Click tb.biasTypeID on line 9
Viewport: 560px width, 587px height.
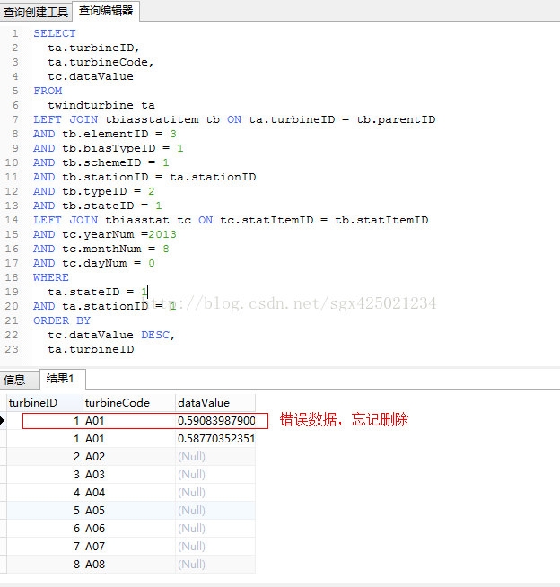[109, 148]
